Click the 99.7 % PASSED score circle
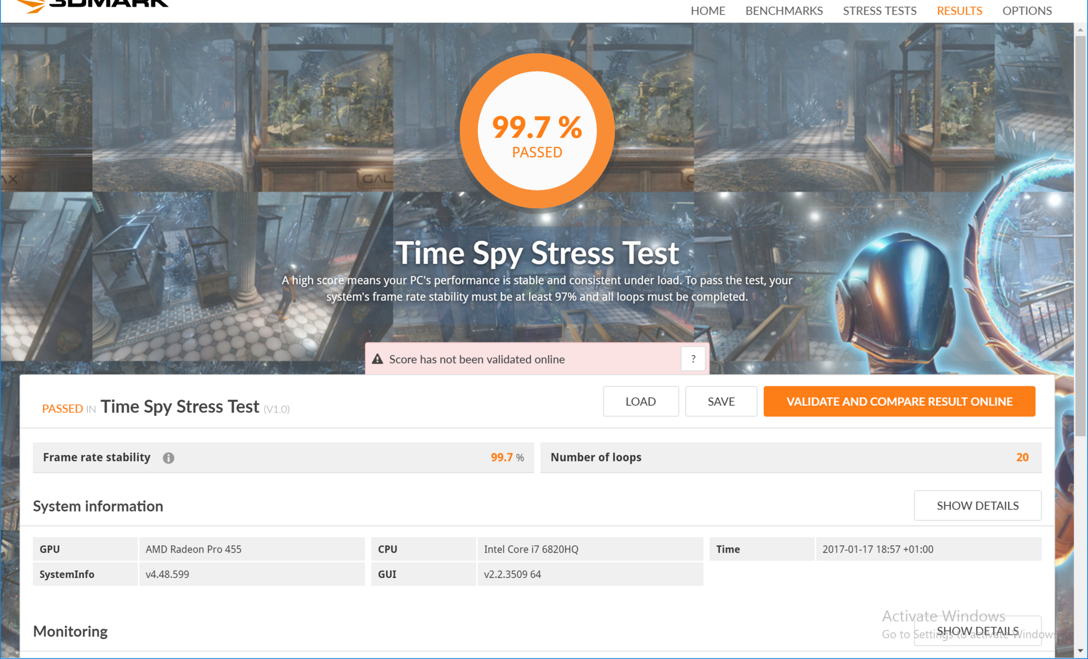1088x659 pixels. pyautogui.click(x=537, y=131)
